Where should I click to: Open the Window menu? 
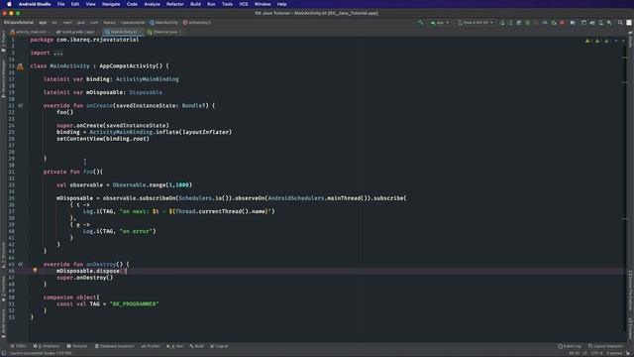263,4
